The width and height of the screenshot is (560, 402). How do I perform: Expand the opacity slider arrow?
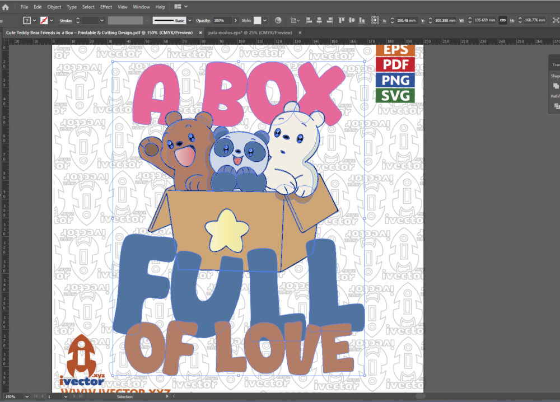(x=235, y=21)
